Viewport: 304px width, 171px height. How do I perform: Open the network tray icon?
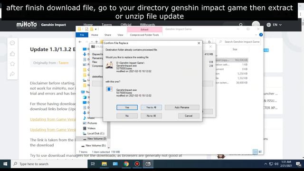click(271, 164)
